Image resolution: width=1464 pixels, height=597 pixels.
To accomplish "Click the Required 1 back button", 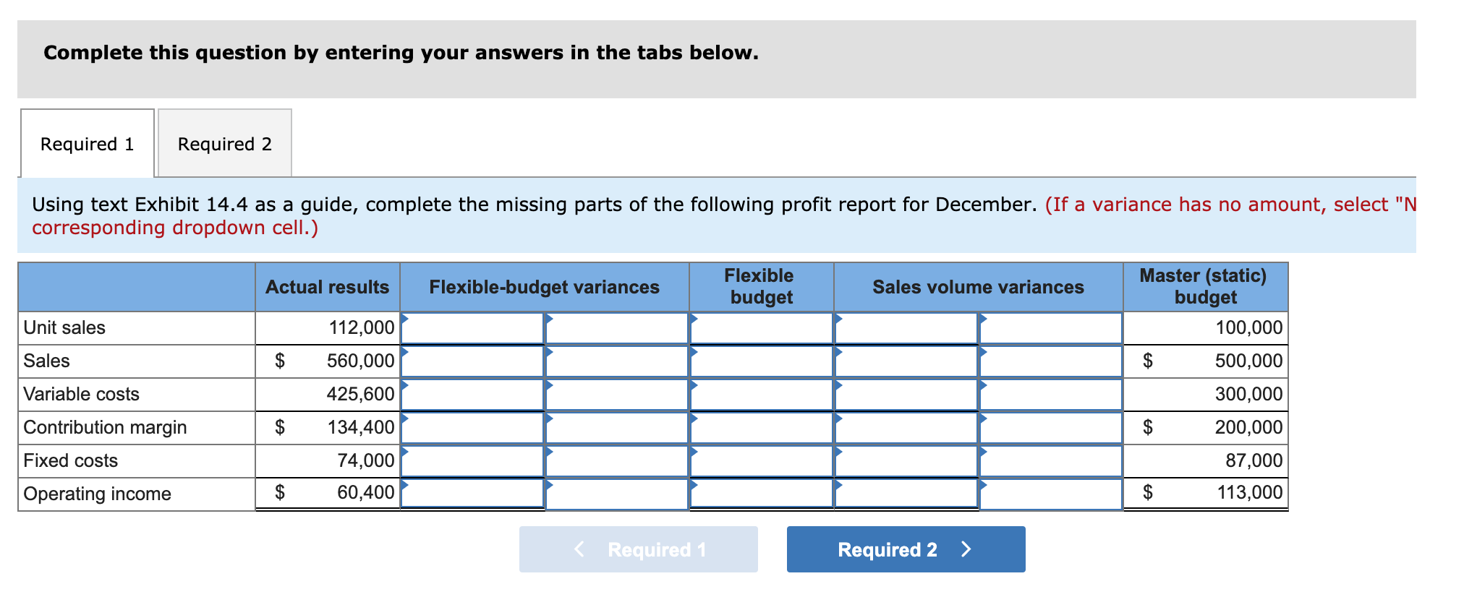I will tap(638, 549).
